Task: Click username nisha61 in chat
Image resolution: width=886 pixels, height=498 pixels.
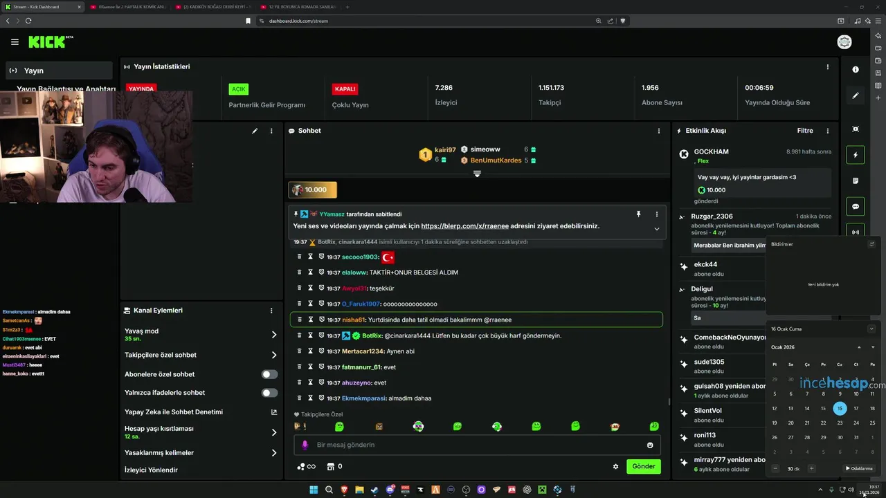Action: click(353, 320)
